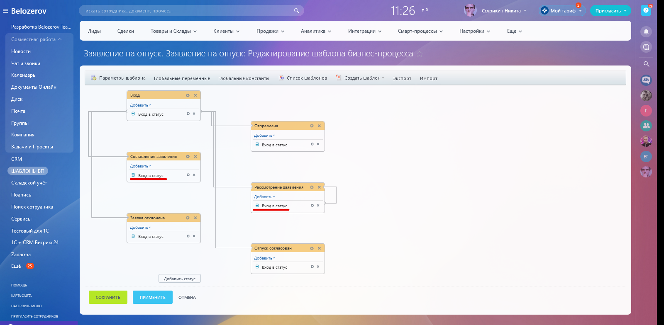This screenshot has height=325, width=664.
Task: Open the Аналитика menu
Action: pos(316,31)
